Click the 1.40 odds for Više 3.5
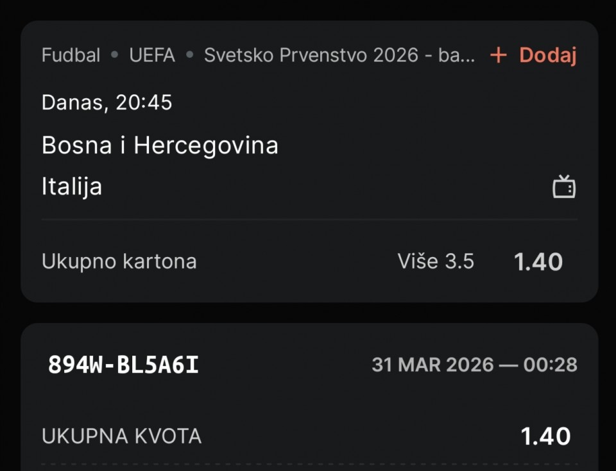 (538, 261)
